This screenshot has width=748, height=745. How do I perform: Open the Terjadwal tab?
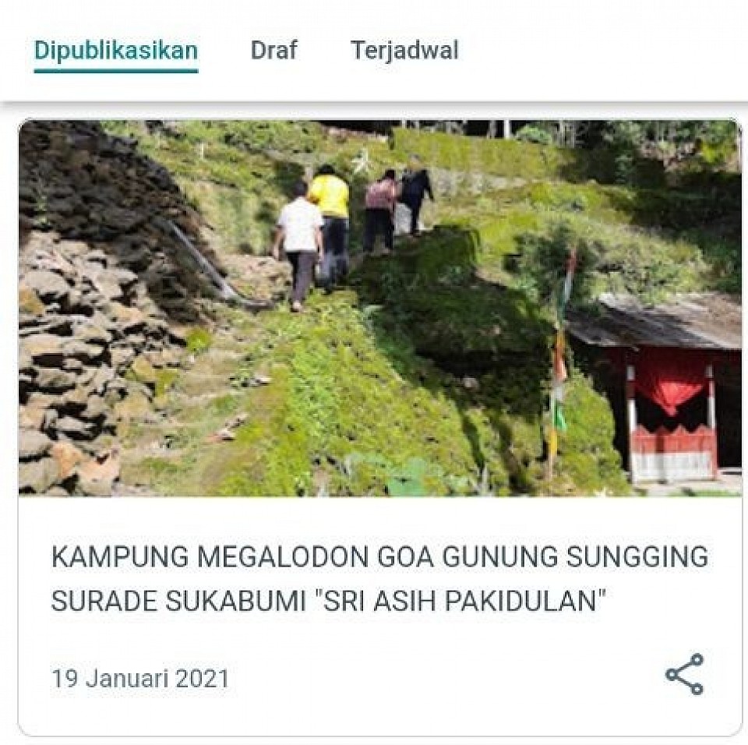[x=404, y=50]
